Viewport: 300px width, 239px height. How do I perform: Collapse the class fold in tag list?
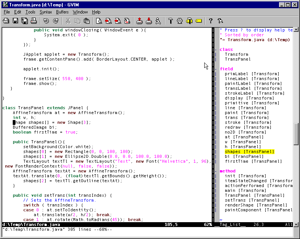[216, 49]
